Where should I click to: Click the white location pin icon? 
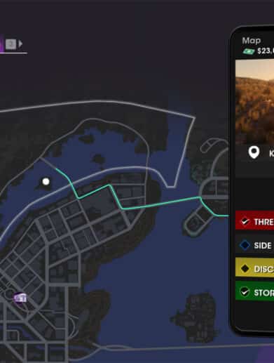click(254, 152)
